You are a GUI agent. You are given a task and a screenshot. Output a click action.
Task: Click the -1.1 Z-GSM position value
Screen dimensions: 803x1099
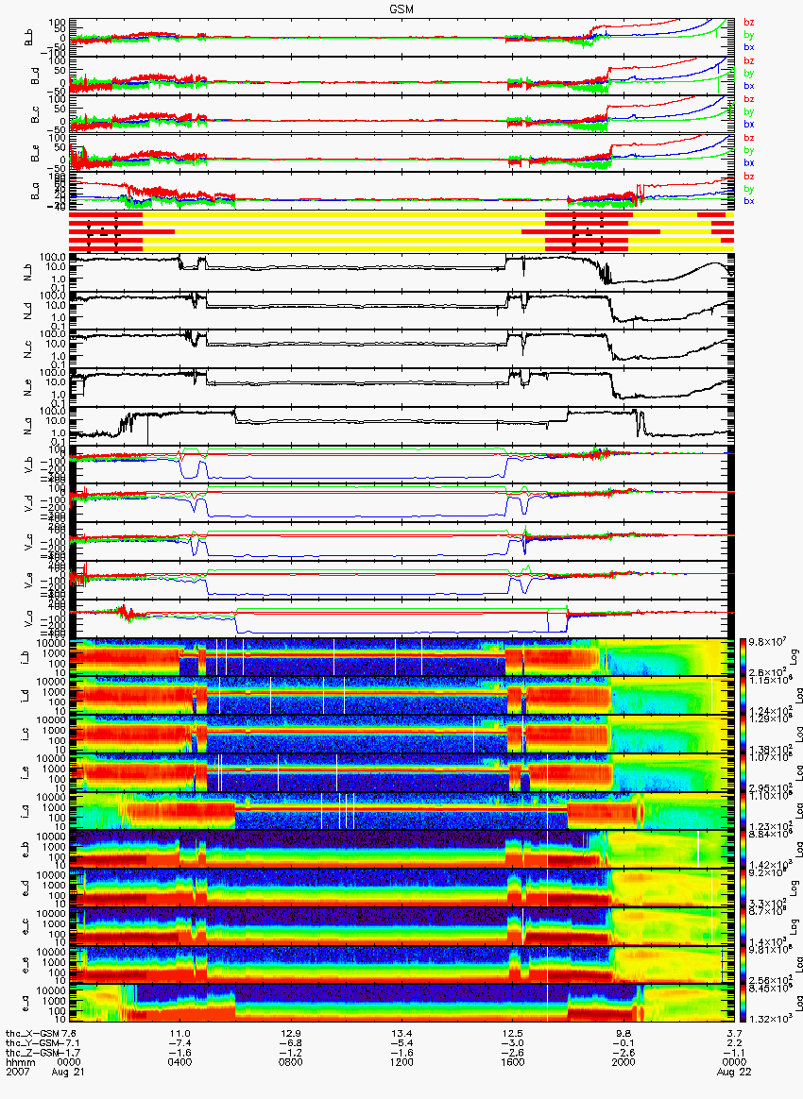pyautogui.click(x=734, y=1053)
